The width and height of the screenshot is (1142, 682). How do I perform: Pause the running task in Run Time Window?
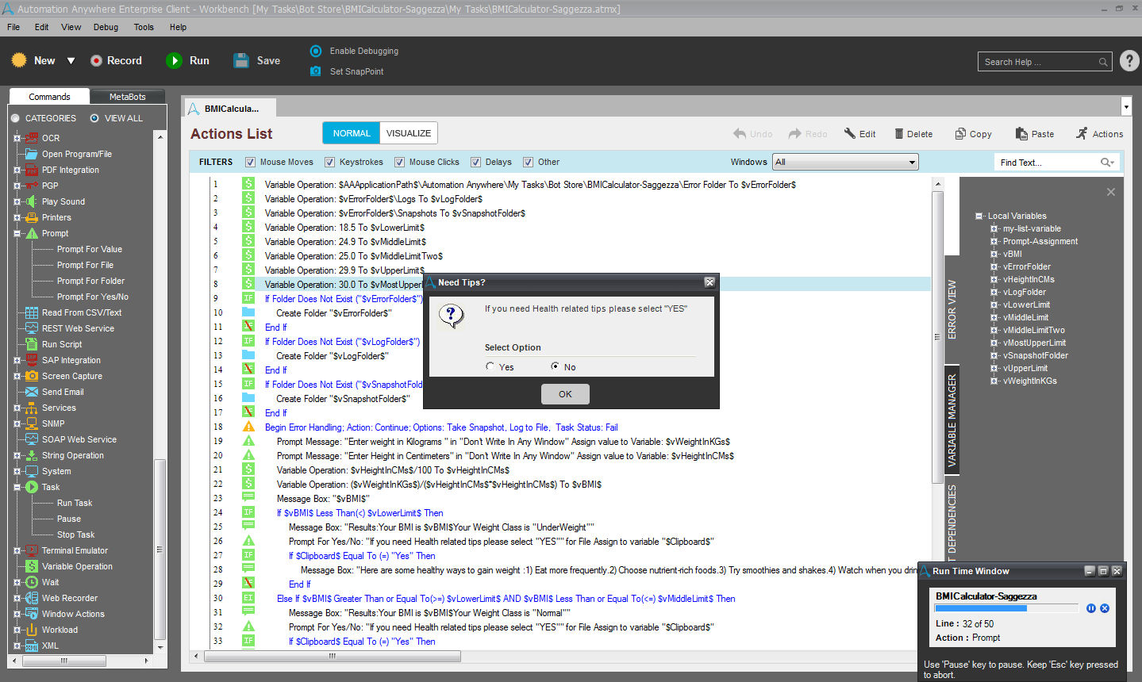[1091, 608]
